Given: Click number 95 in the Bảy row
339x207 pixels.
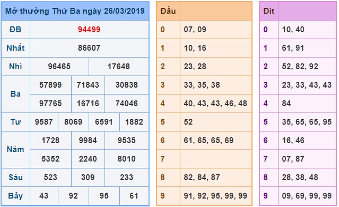Looking at the screenshot, I should (x=104, y=196).
